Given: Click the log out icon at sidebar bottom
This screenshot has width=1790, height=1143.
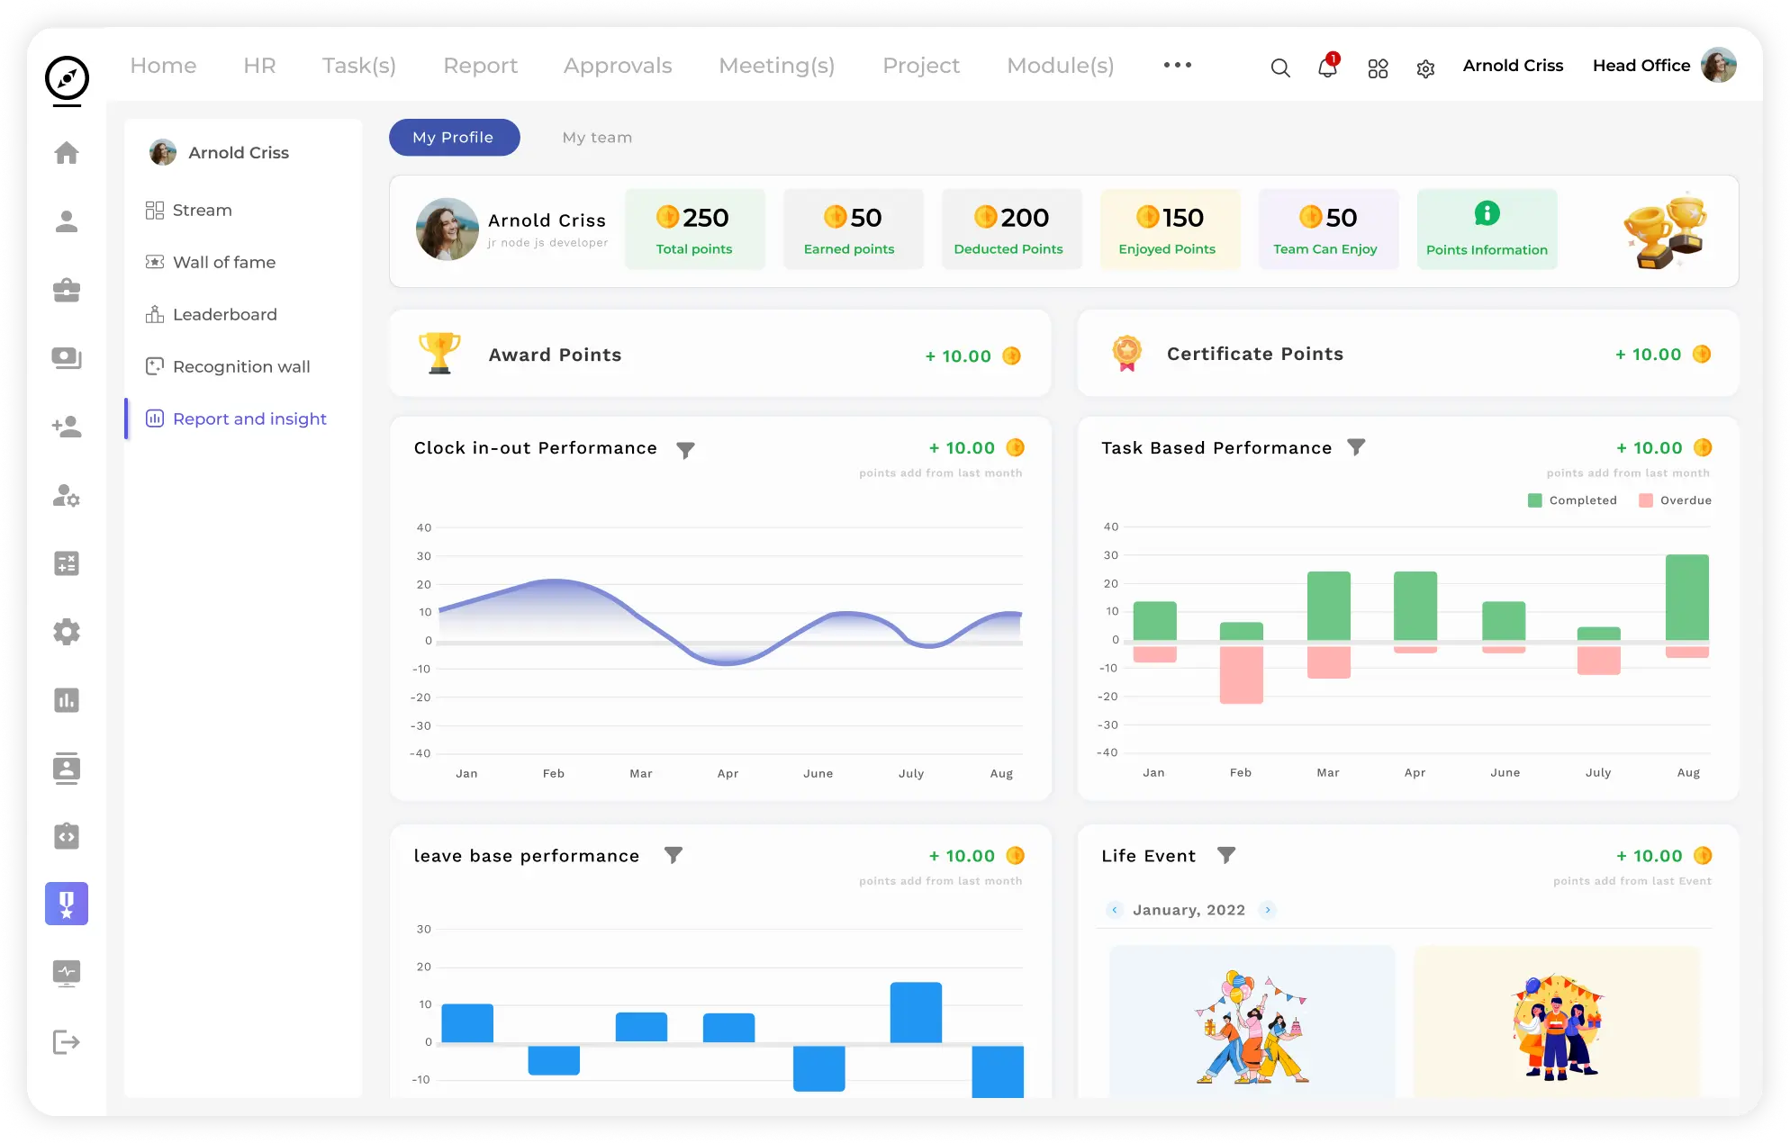Looking at the screenshot, I should point(67,1042).
